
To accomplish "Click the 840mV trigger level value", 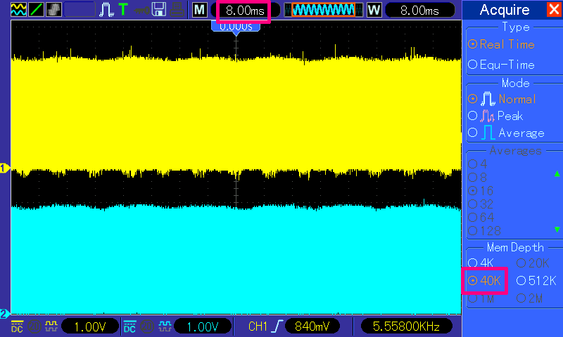I will click(x=312, y=326).
